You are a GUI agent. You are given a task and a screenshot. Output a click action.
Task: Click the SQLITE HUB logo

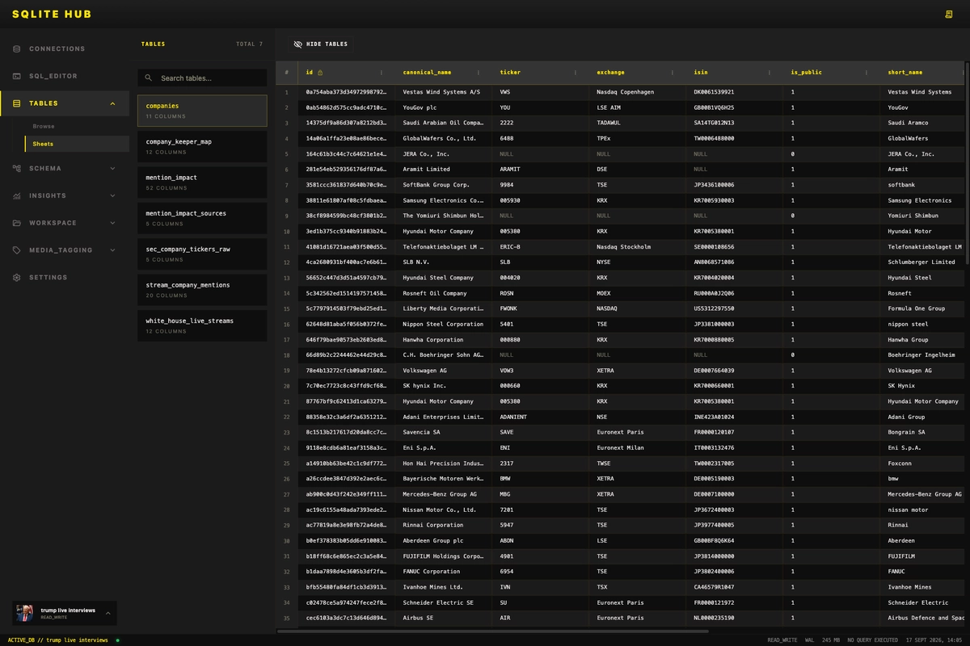point(52,15)
